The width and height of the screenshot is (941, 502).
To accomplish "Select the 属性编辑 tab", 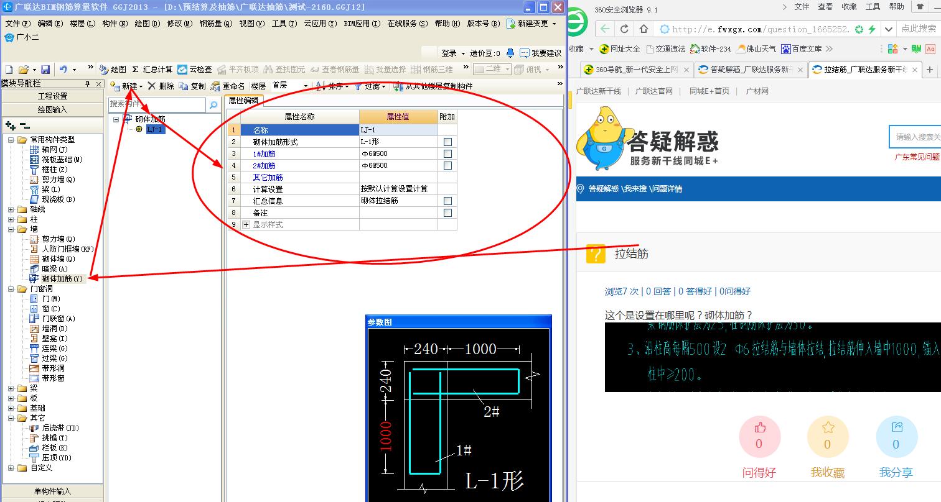I will [x=243, y=100].
